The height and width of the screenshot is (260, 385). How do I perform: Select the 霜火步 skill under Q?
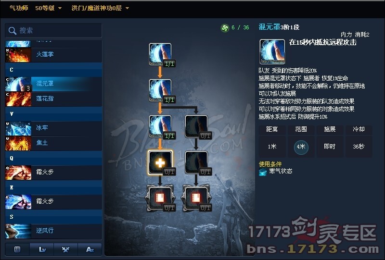pyautogui.click(x=53, y=173)
